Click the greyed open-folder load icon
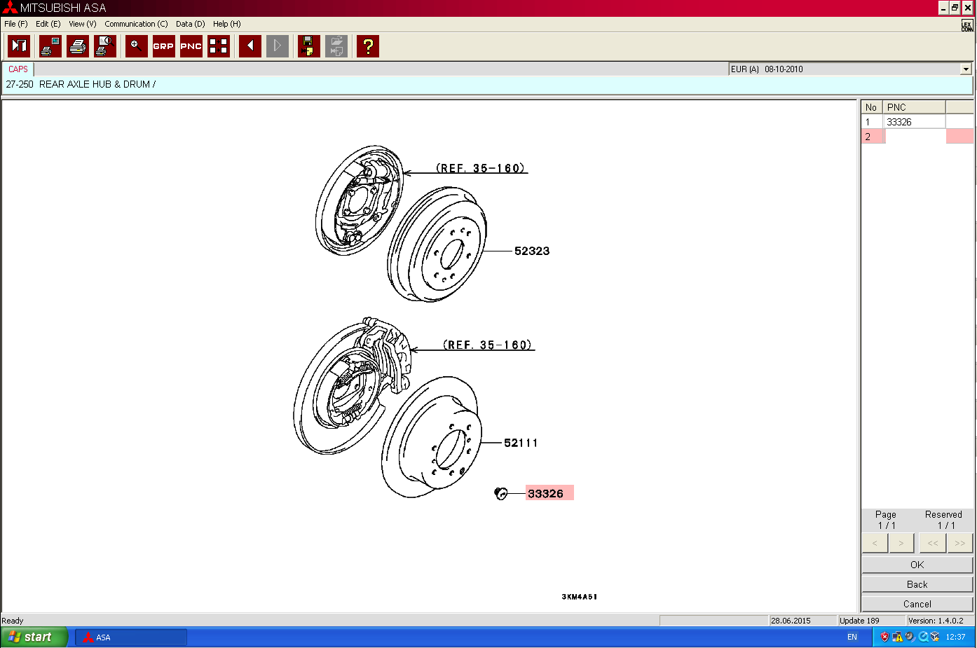This screenshot has height=648, width=977. tap(336, 46)
